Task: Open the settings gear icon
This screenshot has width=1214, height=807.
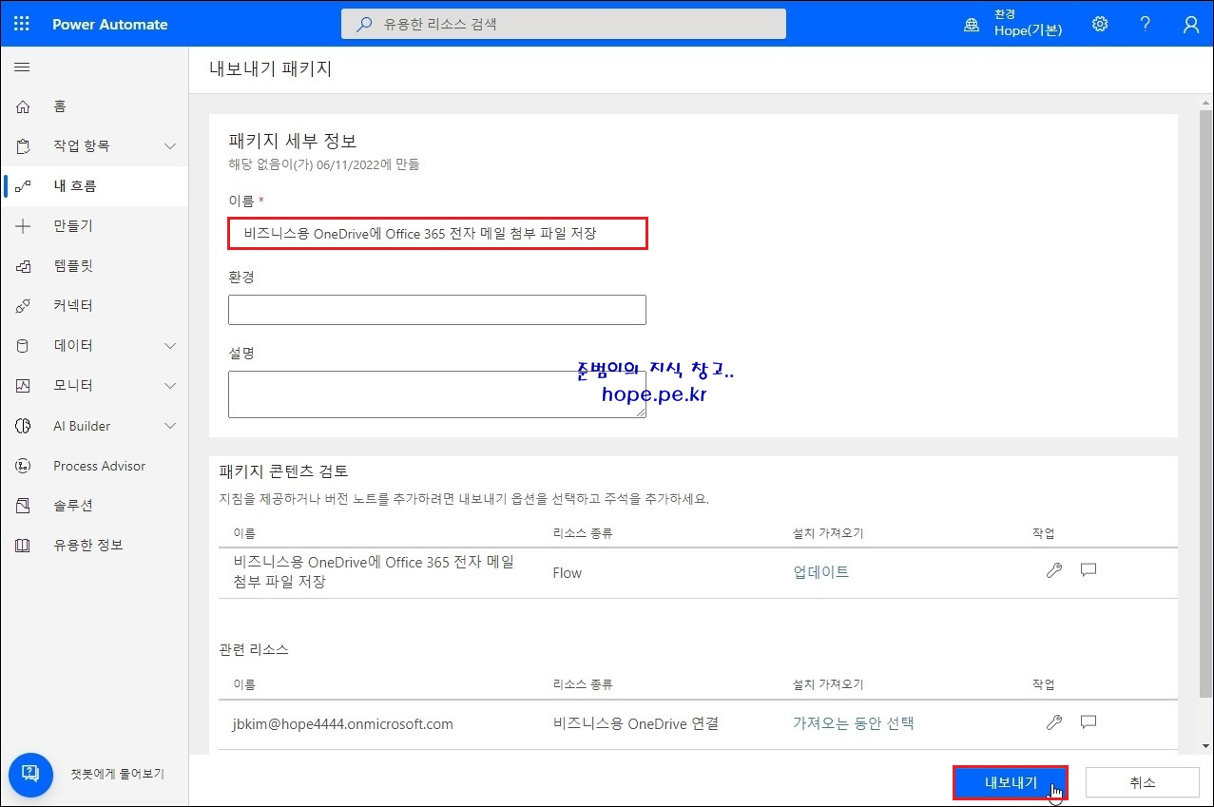Action: tap(1100, 25)
